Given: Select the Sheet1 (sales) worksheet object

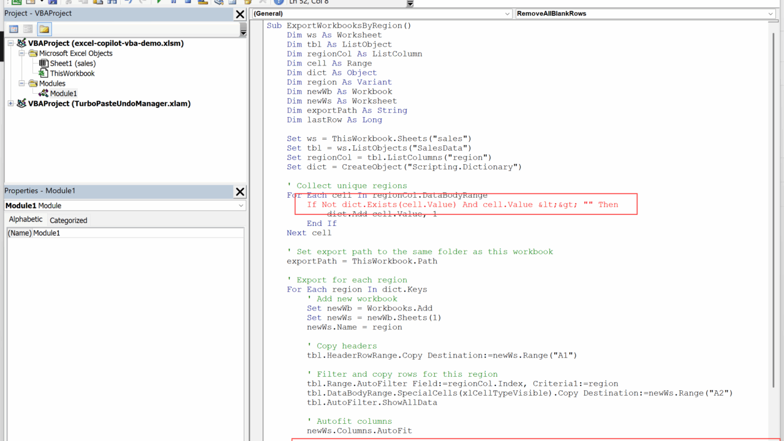Looking at the screenshot, I should coord(72,63).
